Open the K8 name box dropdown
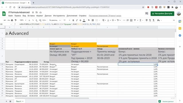 (x=11, y=24)
